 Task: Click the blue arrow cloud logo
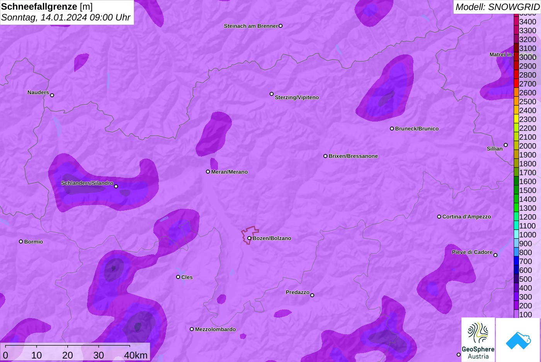click(518, 340)
